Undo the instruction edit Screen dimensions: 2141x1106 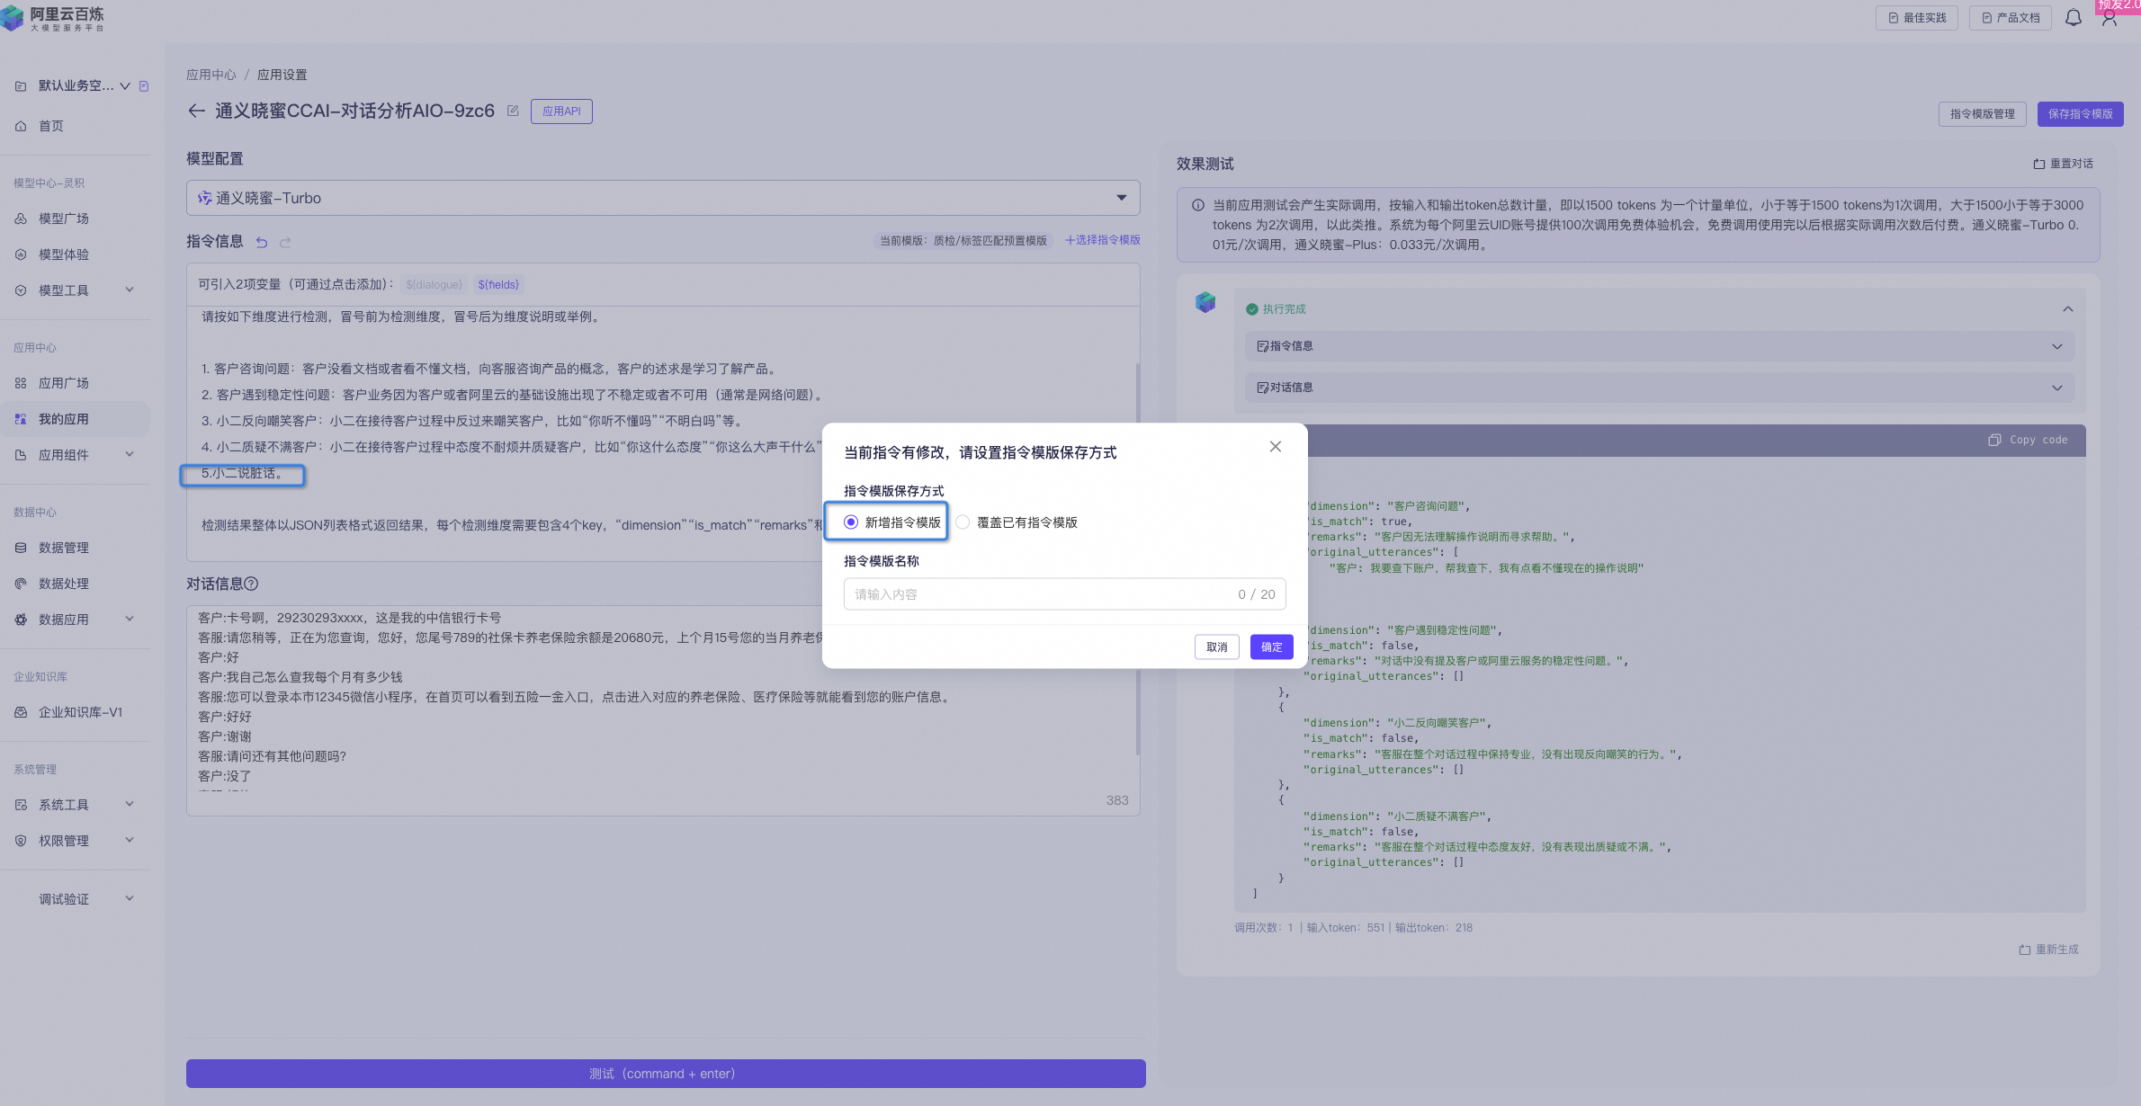(262, 242)
